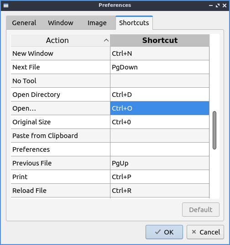Select the Image tab
Viewport: 230px width, 245px height.
pos(97,23)
